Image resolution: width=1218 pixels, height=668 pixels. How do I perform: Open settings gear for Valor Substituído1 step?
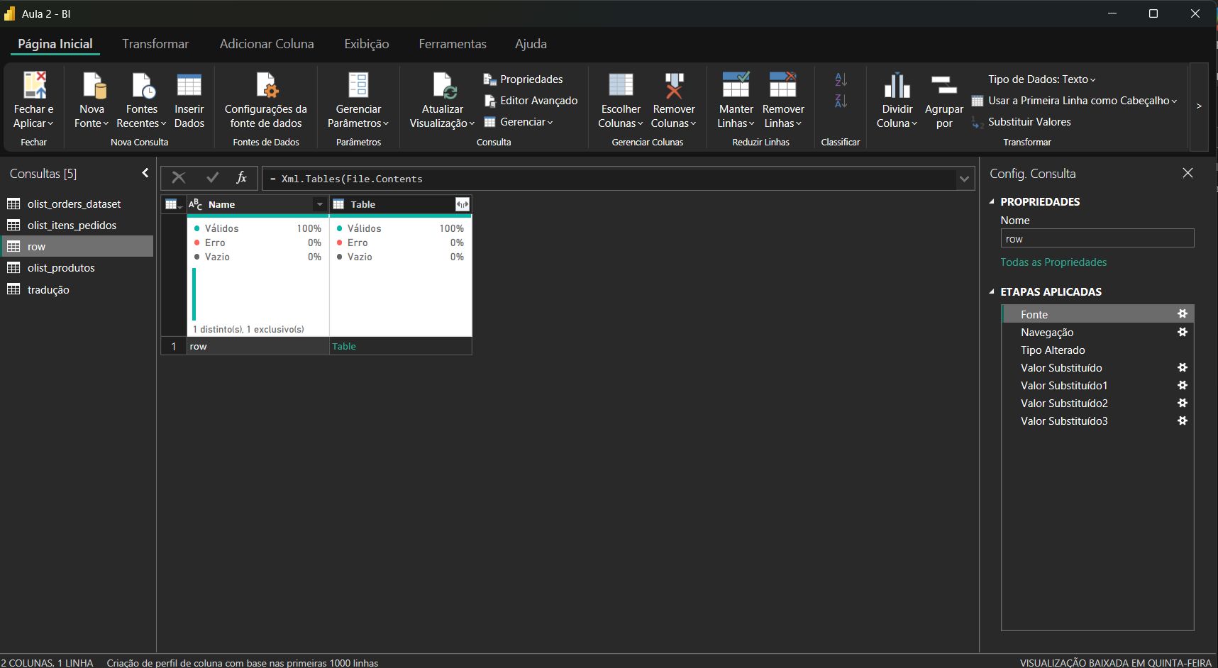click(x=1183, y=385)
